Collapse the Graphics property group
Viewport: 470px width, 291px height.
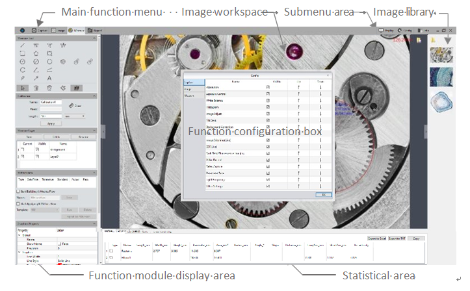(x=20, y=253)
